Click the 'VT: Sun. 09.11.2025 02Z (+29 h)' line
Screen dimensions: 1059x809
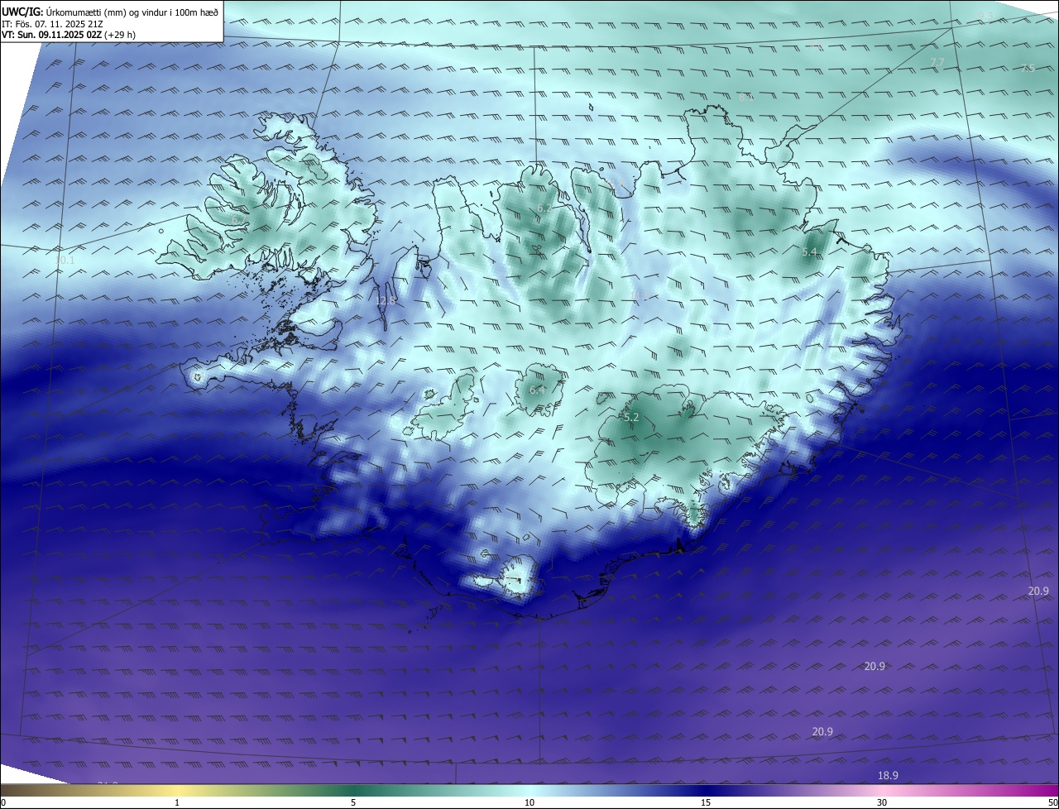click(x=69, y=35)
